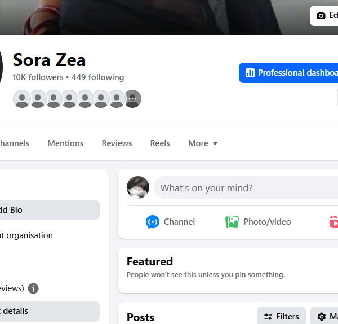Click the info icon beside reviews
Image resolution: width=338 pixels, height=324 pixels.
33,288
